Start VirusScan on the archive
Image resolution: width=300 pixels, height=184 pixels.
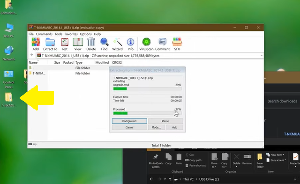[x=146, y=44]
